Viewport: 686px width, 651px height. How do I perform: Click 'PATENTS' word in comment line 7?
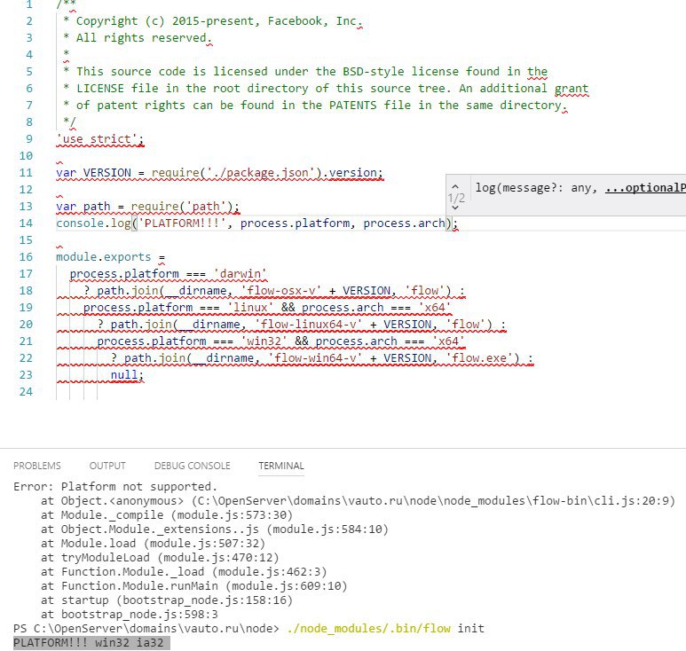(x=352, y=106)
